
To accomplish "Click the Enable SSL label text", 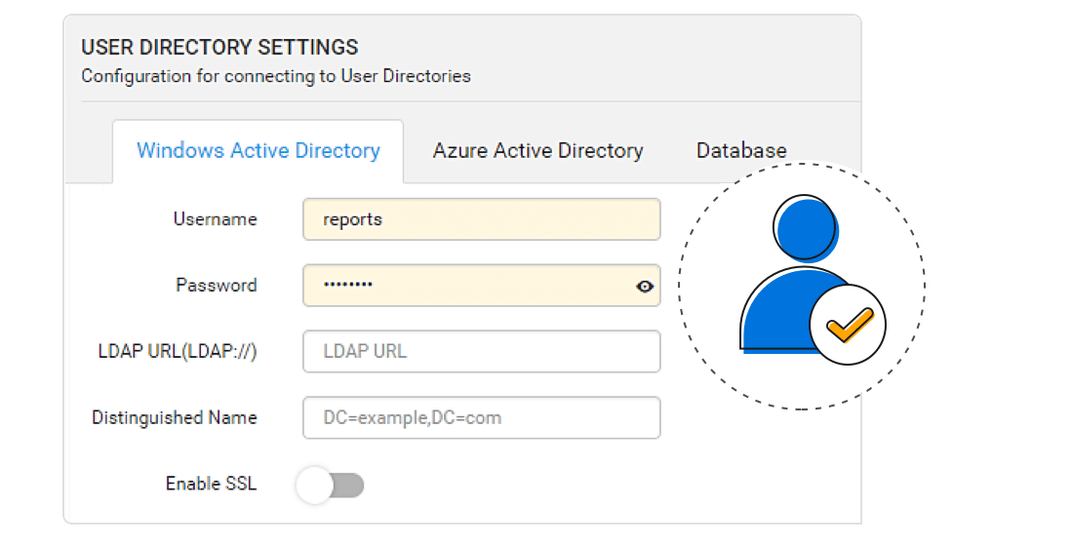I will (x=211, y=484).
